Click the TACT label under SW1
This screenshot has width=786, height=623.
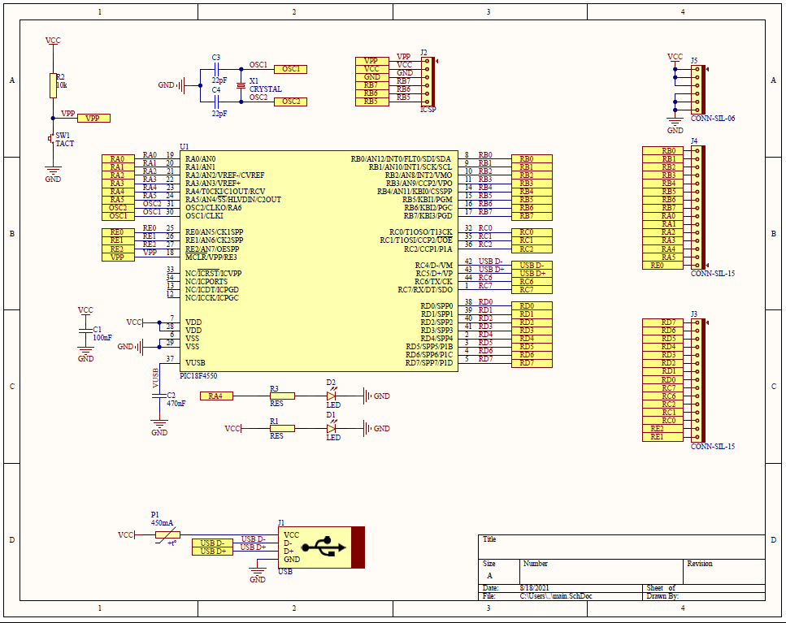pyautogui.click(x=65, y=143)
